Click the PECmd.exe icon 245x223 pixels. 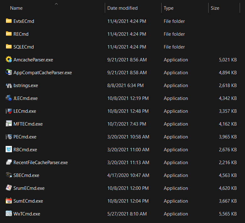point(9,137)
